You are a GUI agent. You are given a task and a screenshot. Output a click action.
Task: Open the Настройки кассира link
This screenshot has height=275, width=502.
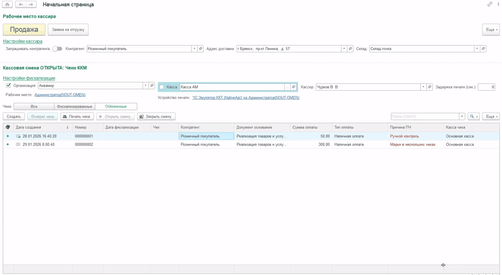[x=23, y=41]
